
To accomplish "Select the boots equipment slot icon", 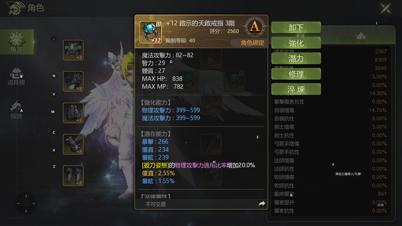I will pos(73,176).
